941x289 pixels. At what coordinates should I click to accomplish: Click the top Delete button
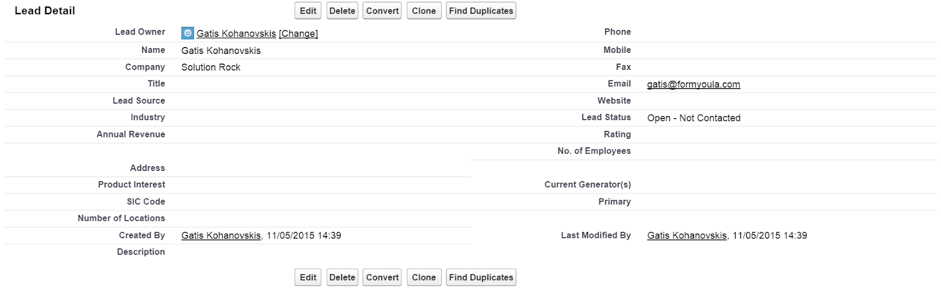tap(342, 11)
